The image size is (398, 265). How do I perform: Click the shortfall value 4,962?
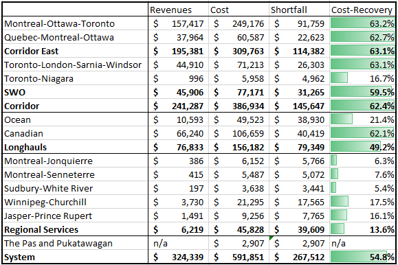(313, 78)
